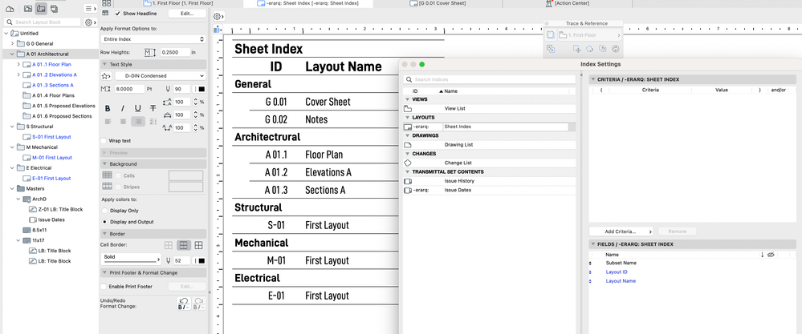The width and height of the screenshot is (802, 334).
Task: Open the Solid line type dropdown
Action: [132, 258]
